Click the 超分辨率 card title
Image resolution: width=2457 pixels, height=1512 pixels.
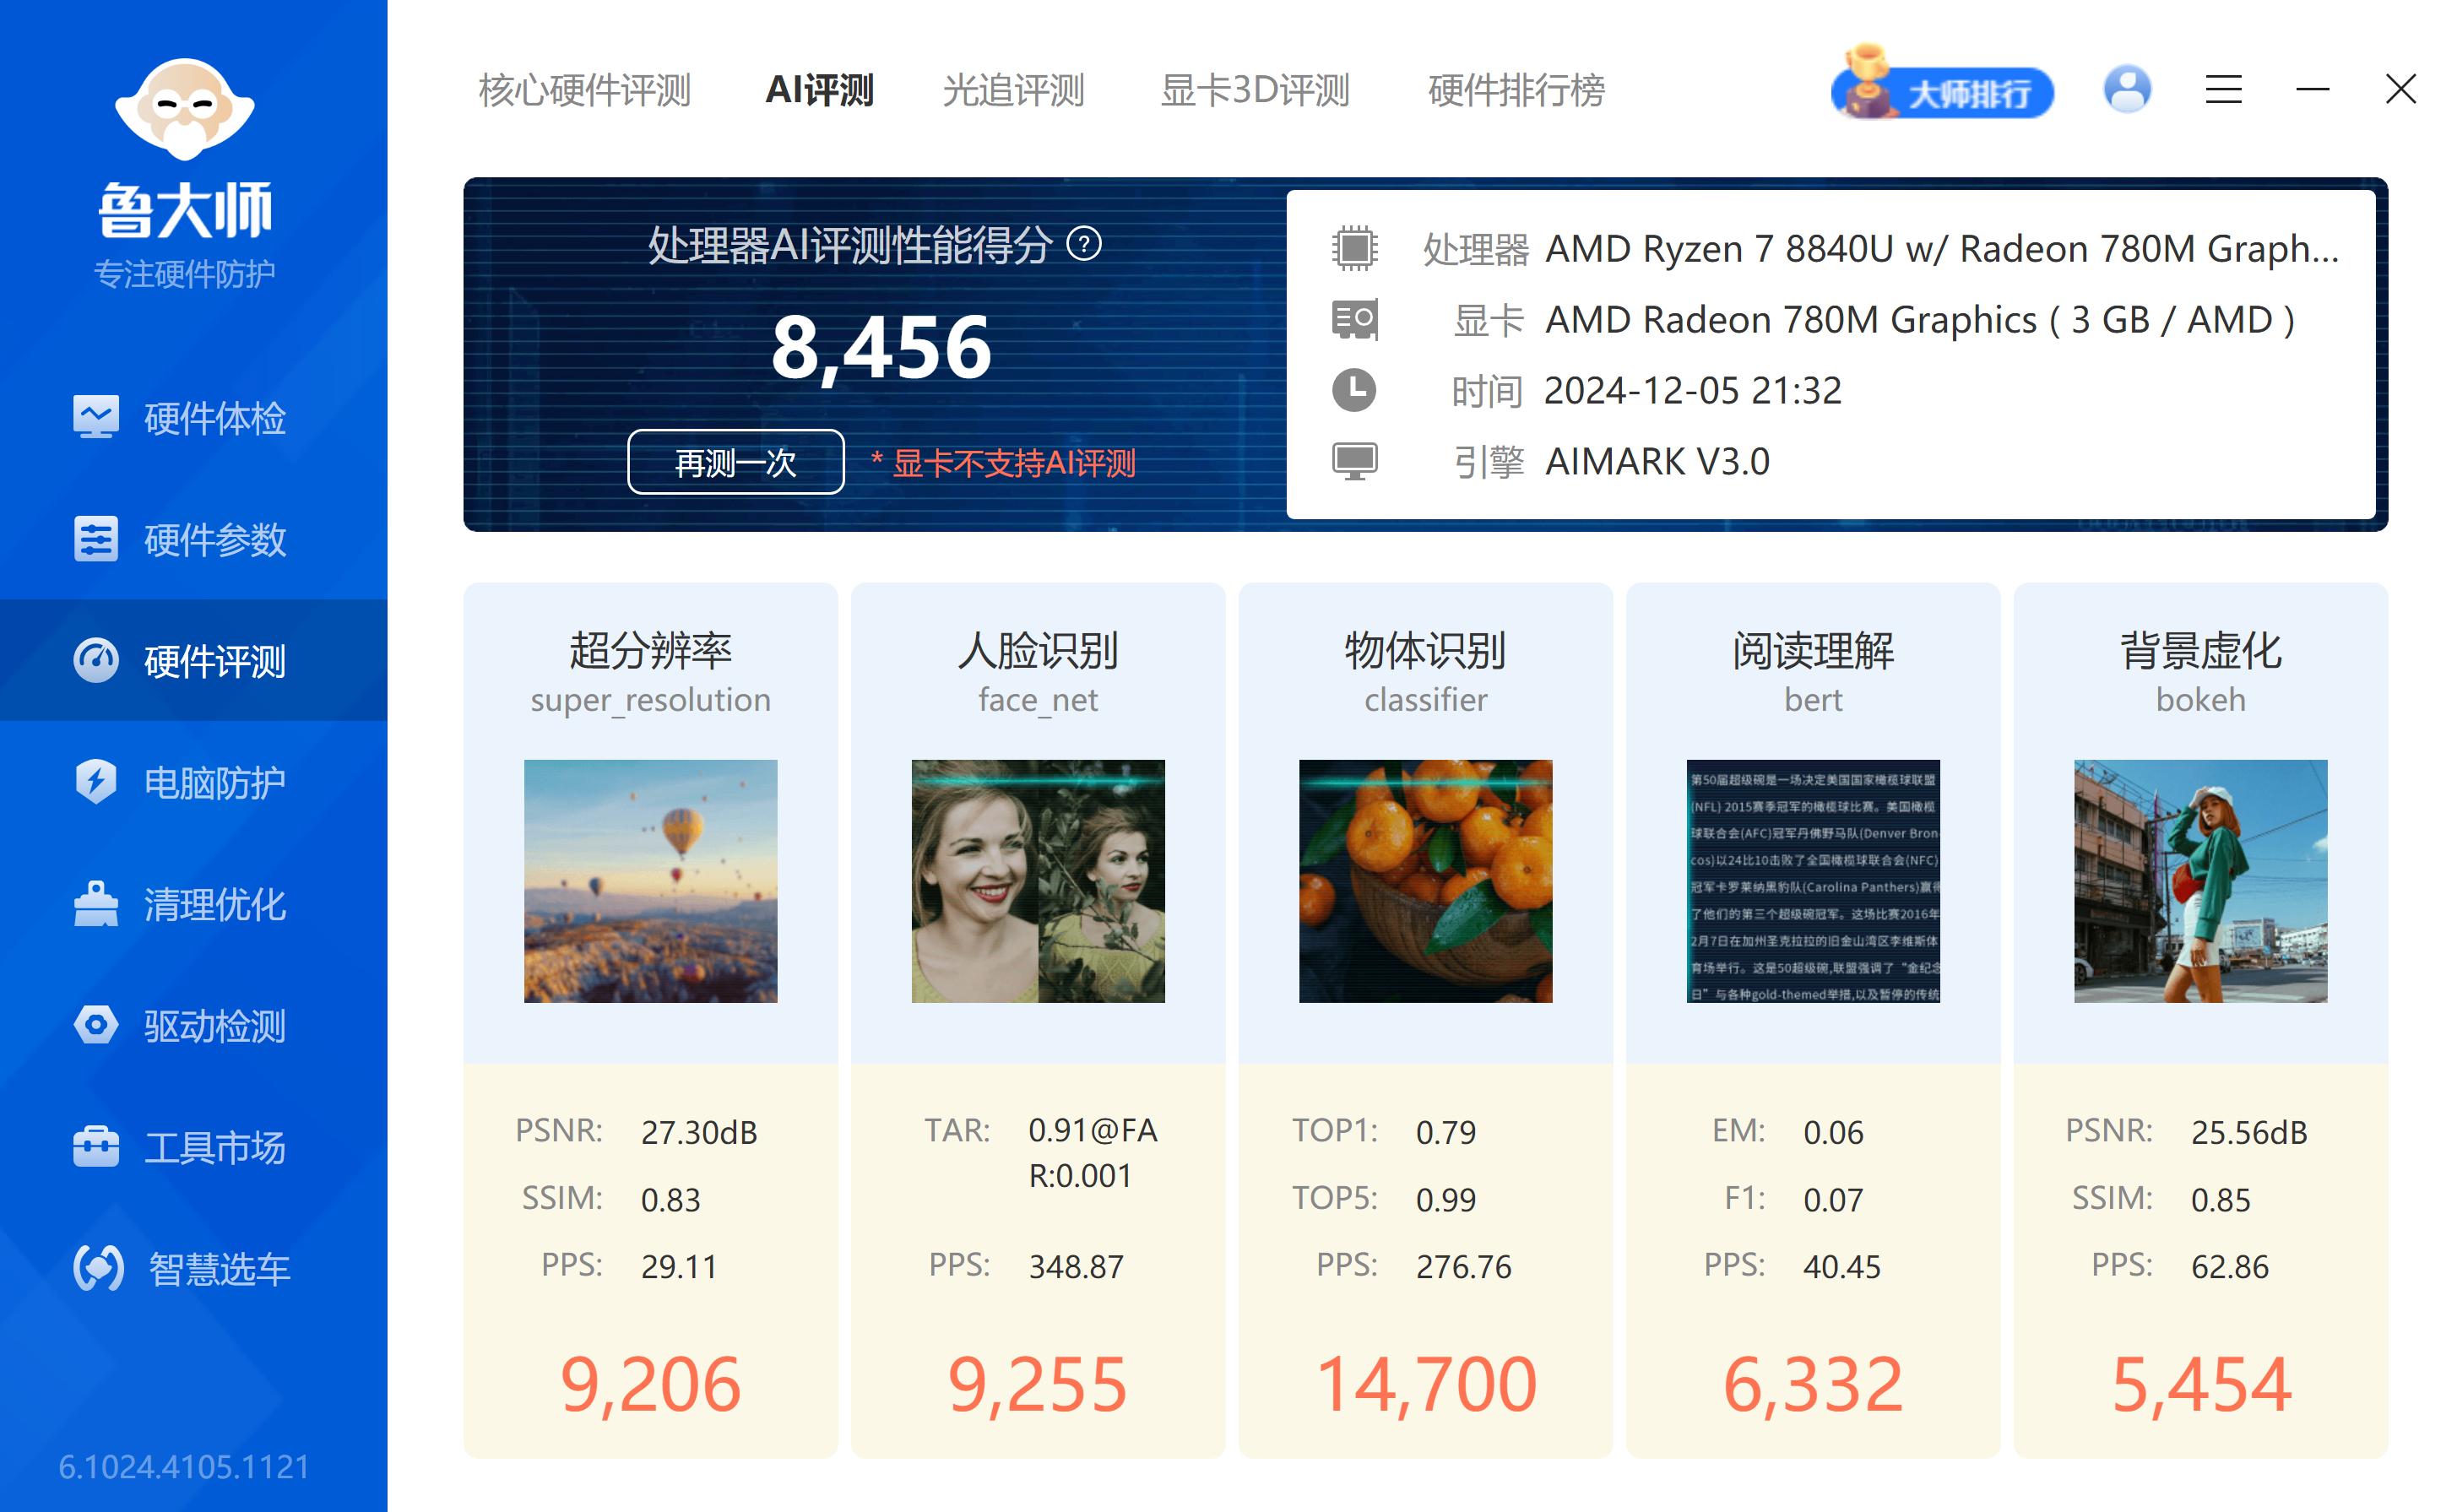coord(650,650)
